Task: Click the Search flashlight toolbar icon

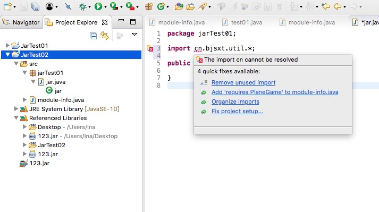Action: pos(202,6)
